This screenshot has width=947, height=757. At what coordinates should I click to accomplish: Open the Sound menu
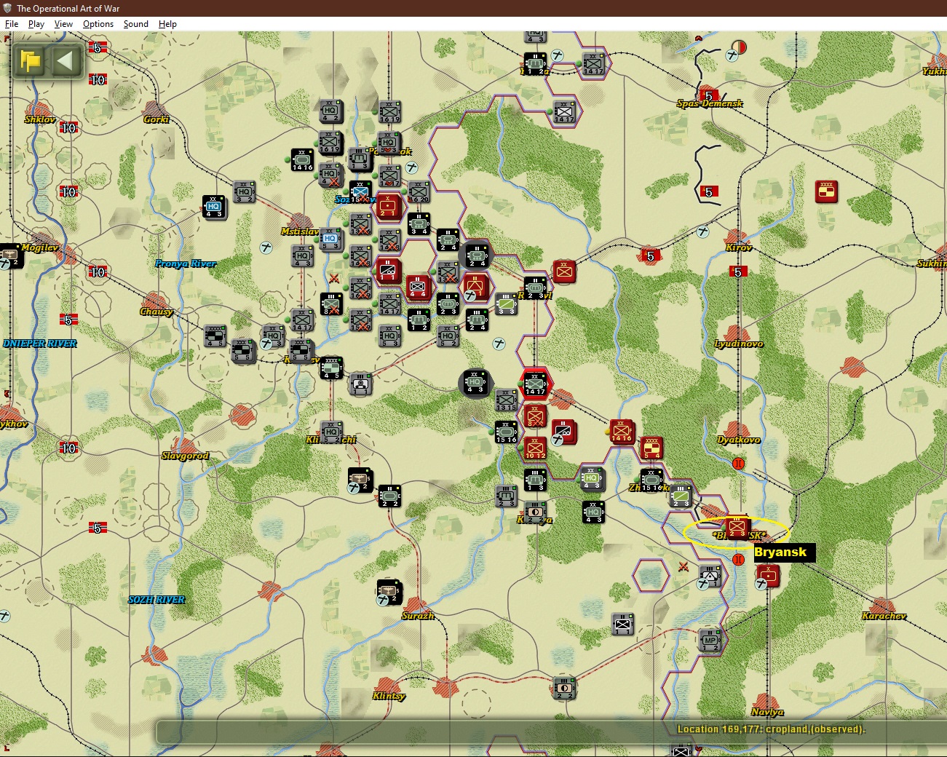point(135,24)
